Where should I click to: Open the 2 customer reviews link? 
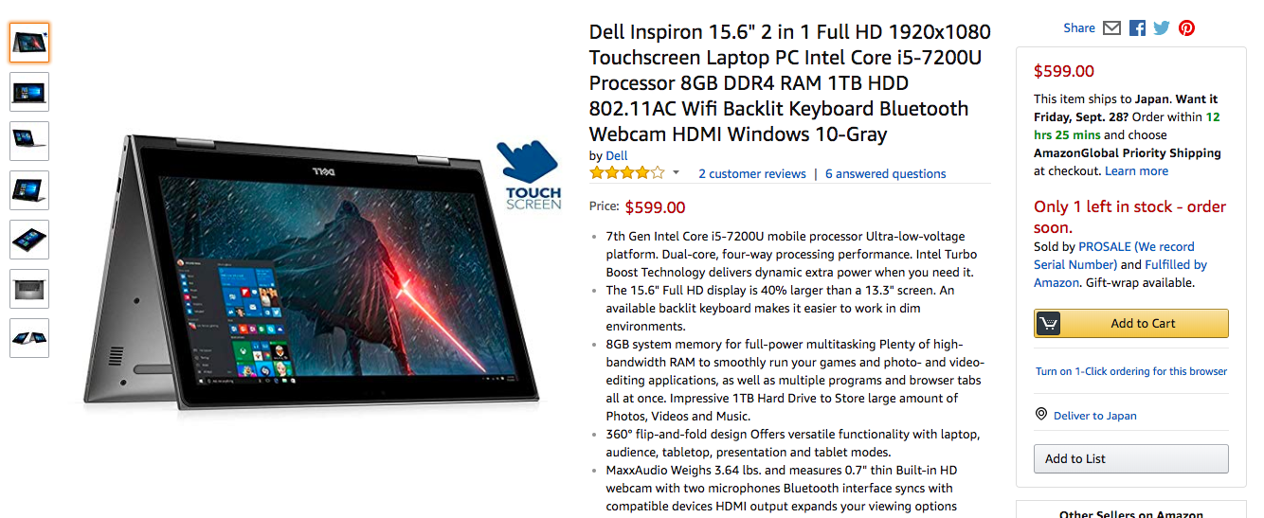coord(752,174)
